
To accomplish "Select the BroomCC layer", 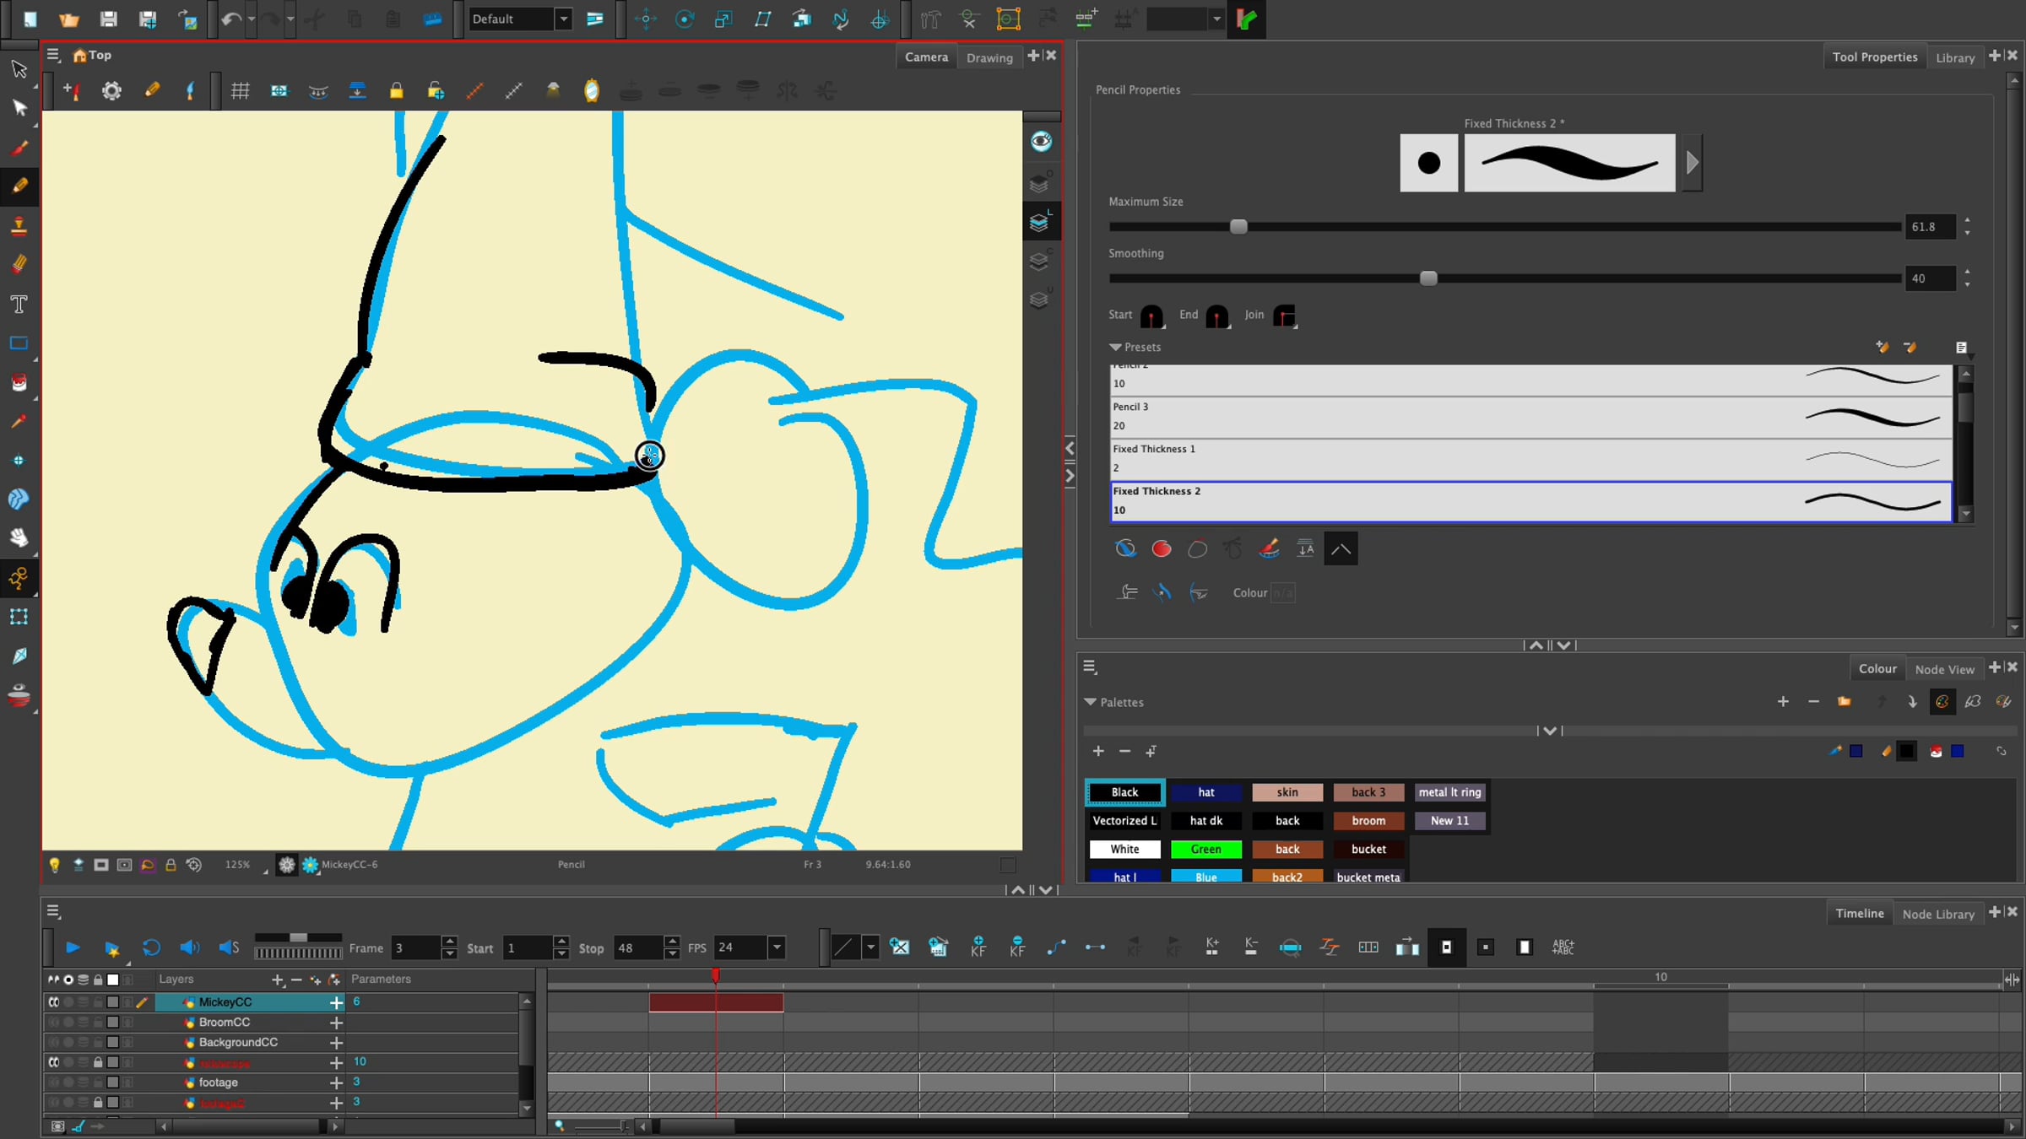I will [225, 1023].
